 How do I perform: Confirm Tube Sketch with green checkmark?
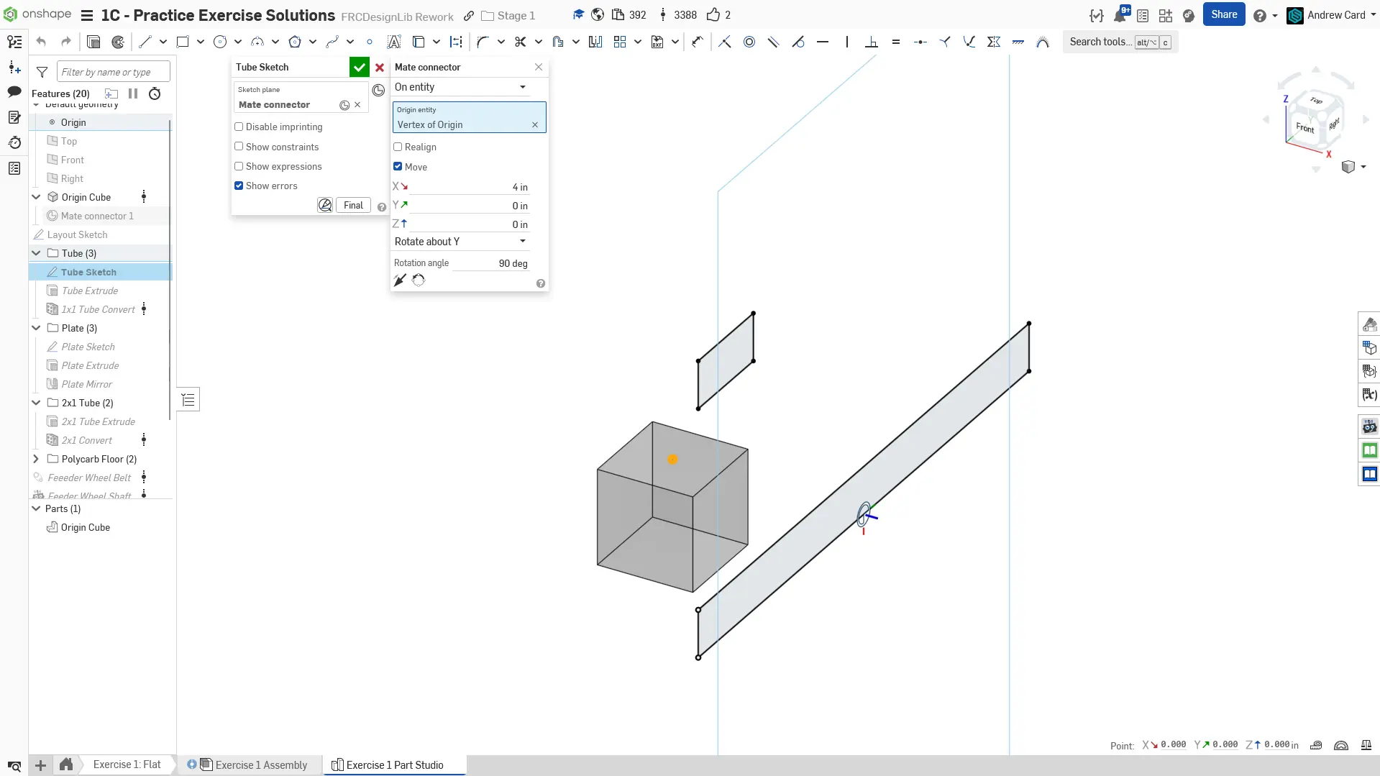coord(359,67)
